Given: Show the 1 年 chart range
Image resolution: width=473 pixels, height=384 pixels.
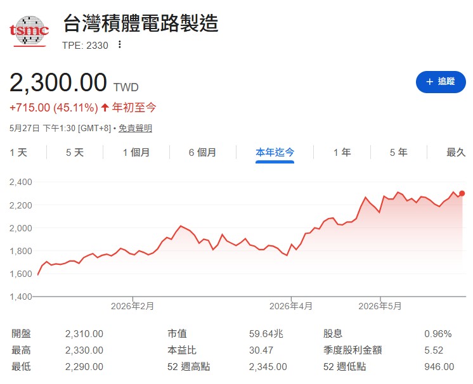Looking at the screenshot, I should coord(342,153).
